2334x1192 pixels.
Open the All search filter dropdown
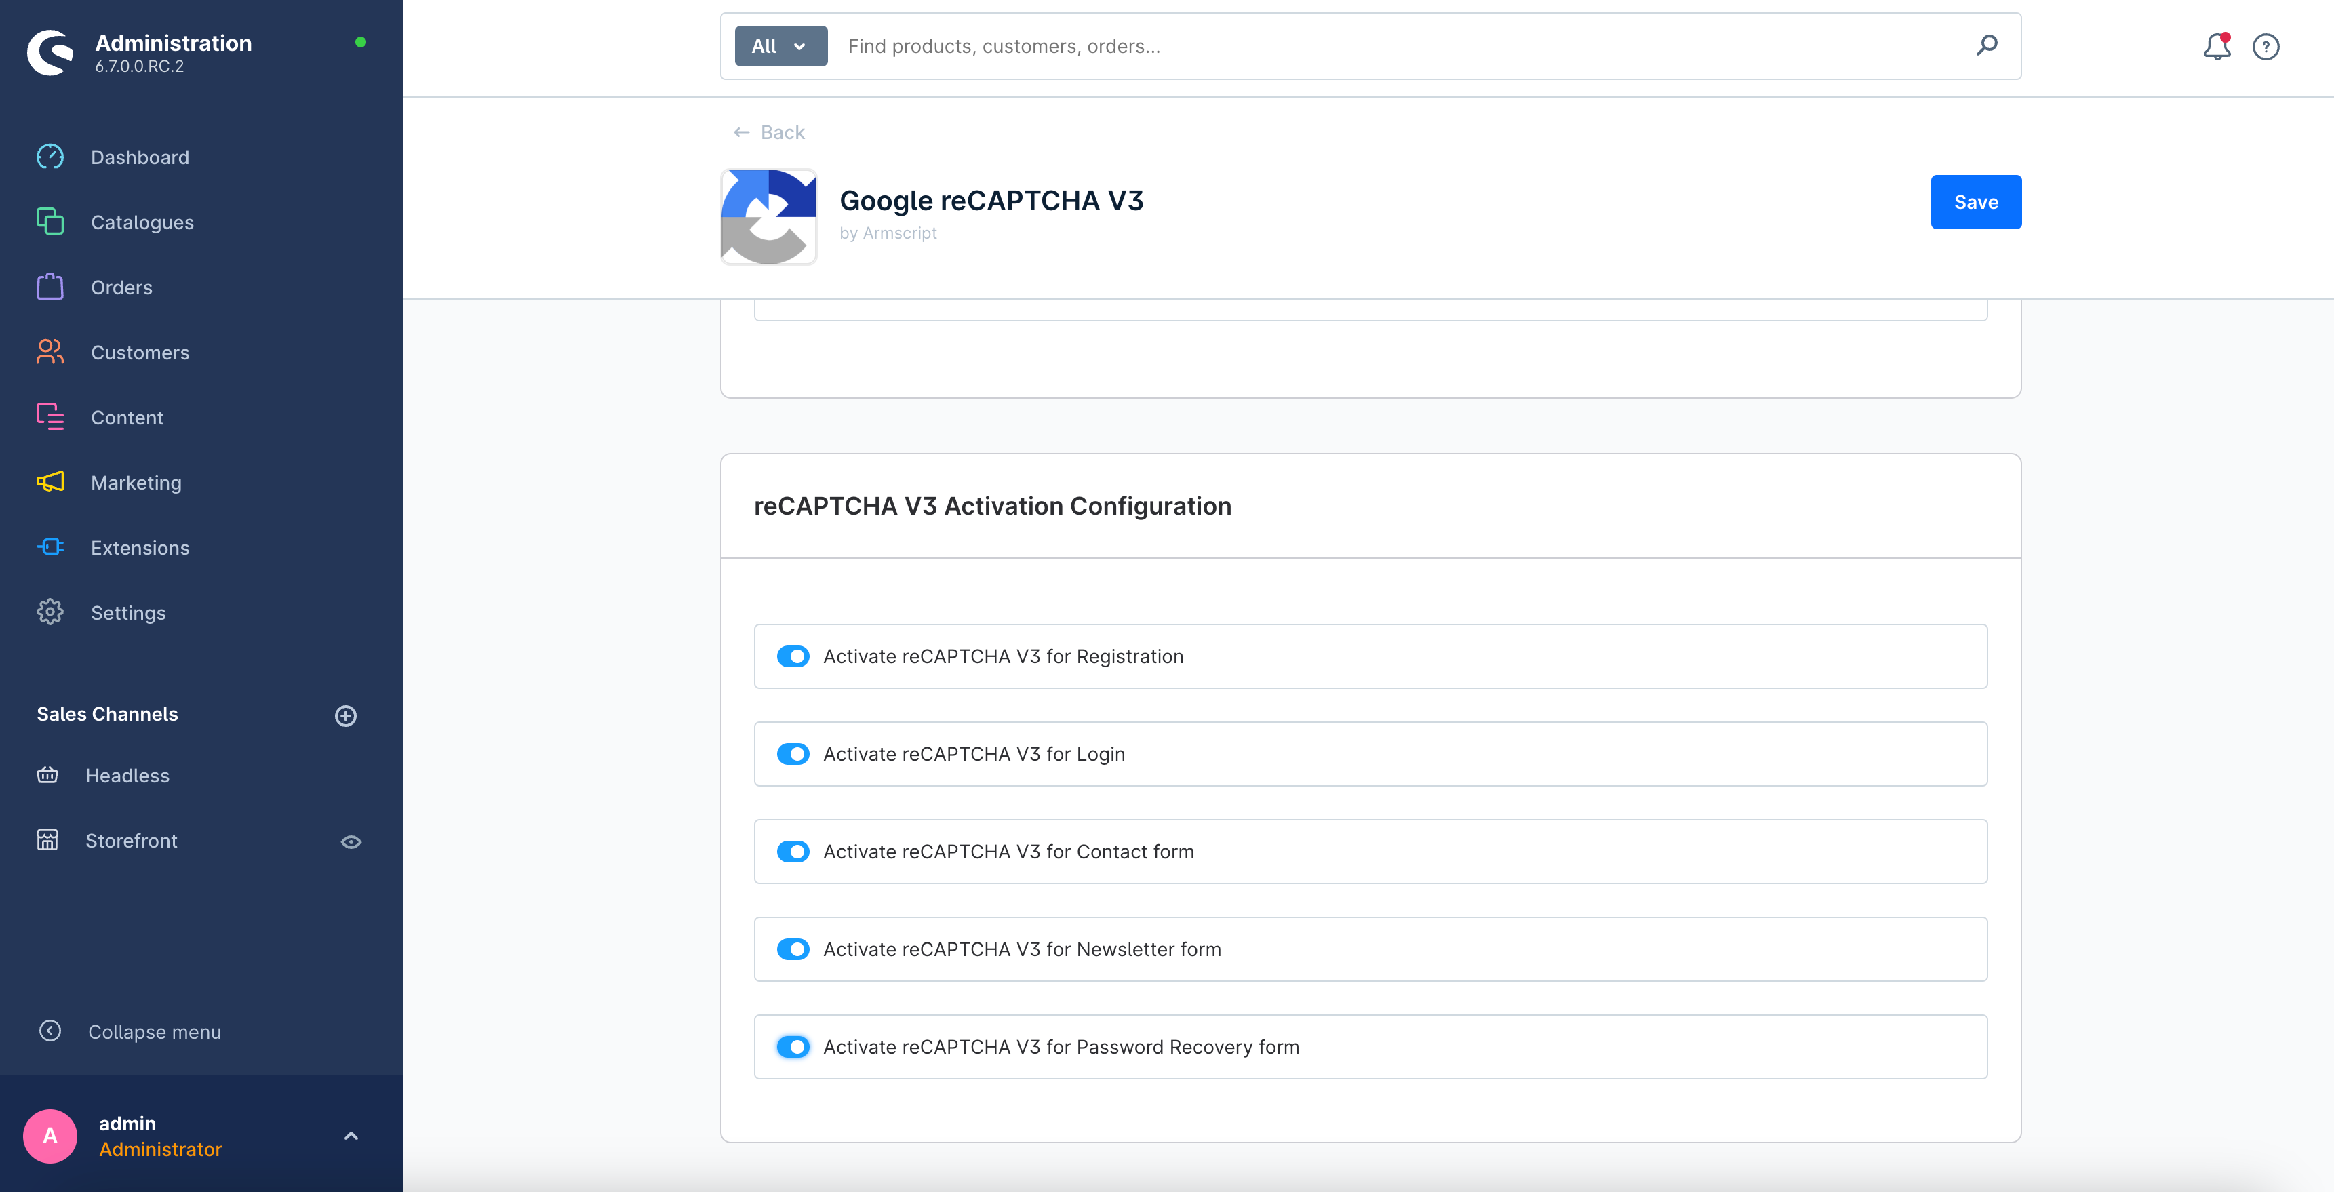click(780, 46)
